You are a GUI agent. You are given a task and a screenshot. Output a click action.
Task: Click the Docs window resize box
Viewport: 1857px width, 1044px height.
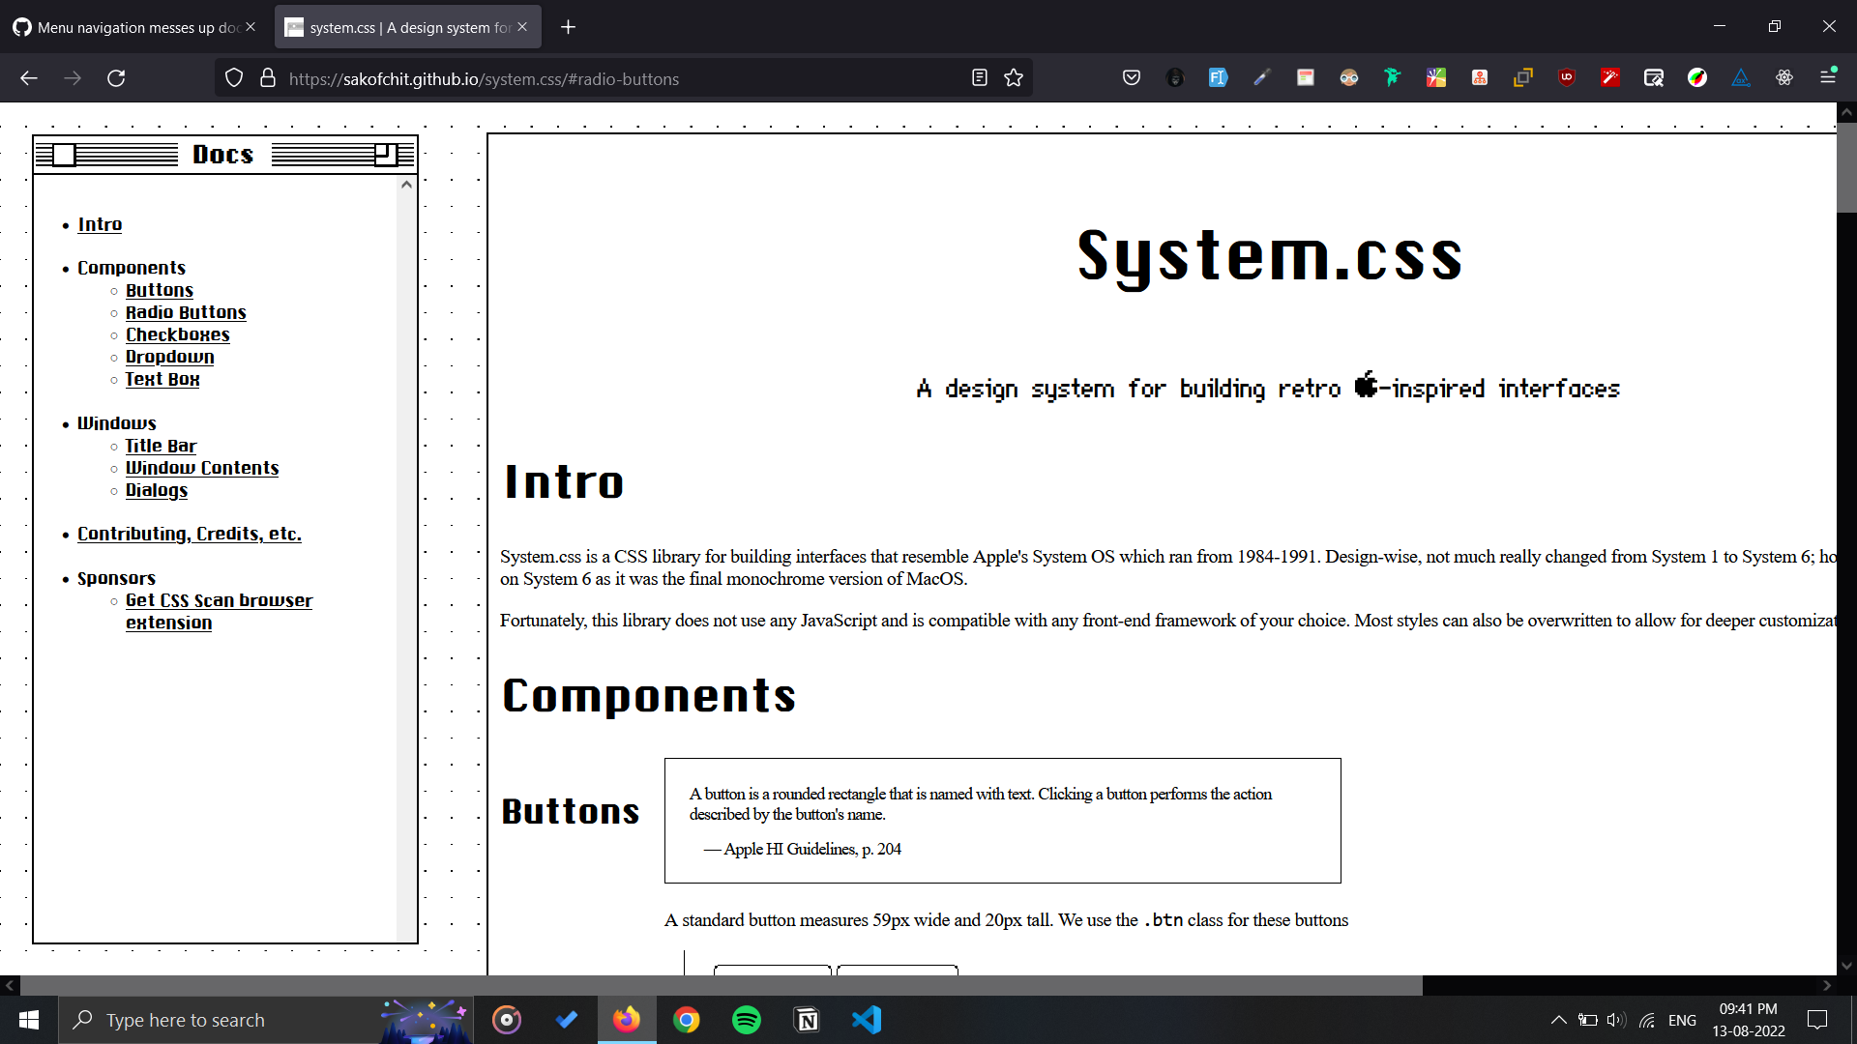[385, 155]
